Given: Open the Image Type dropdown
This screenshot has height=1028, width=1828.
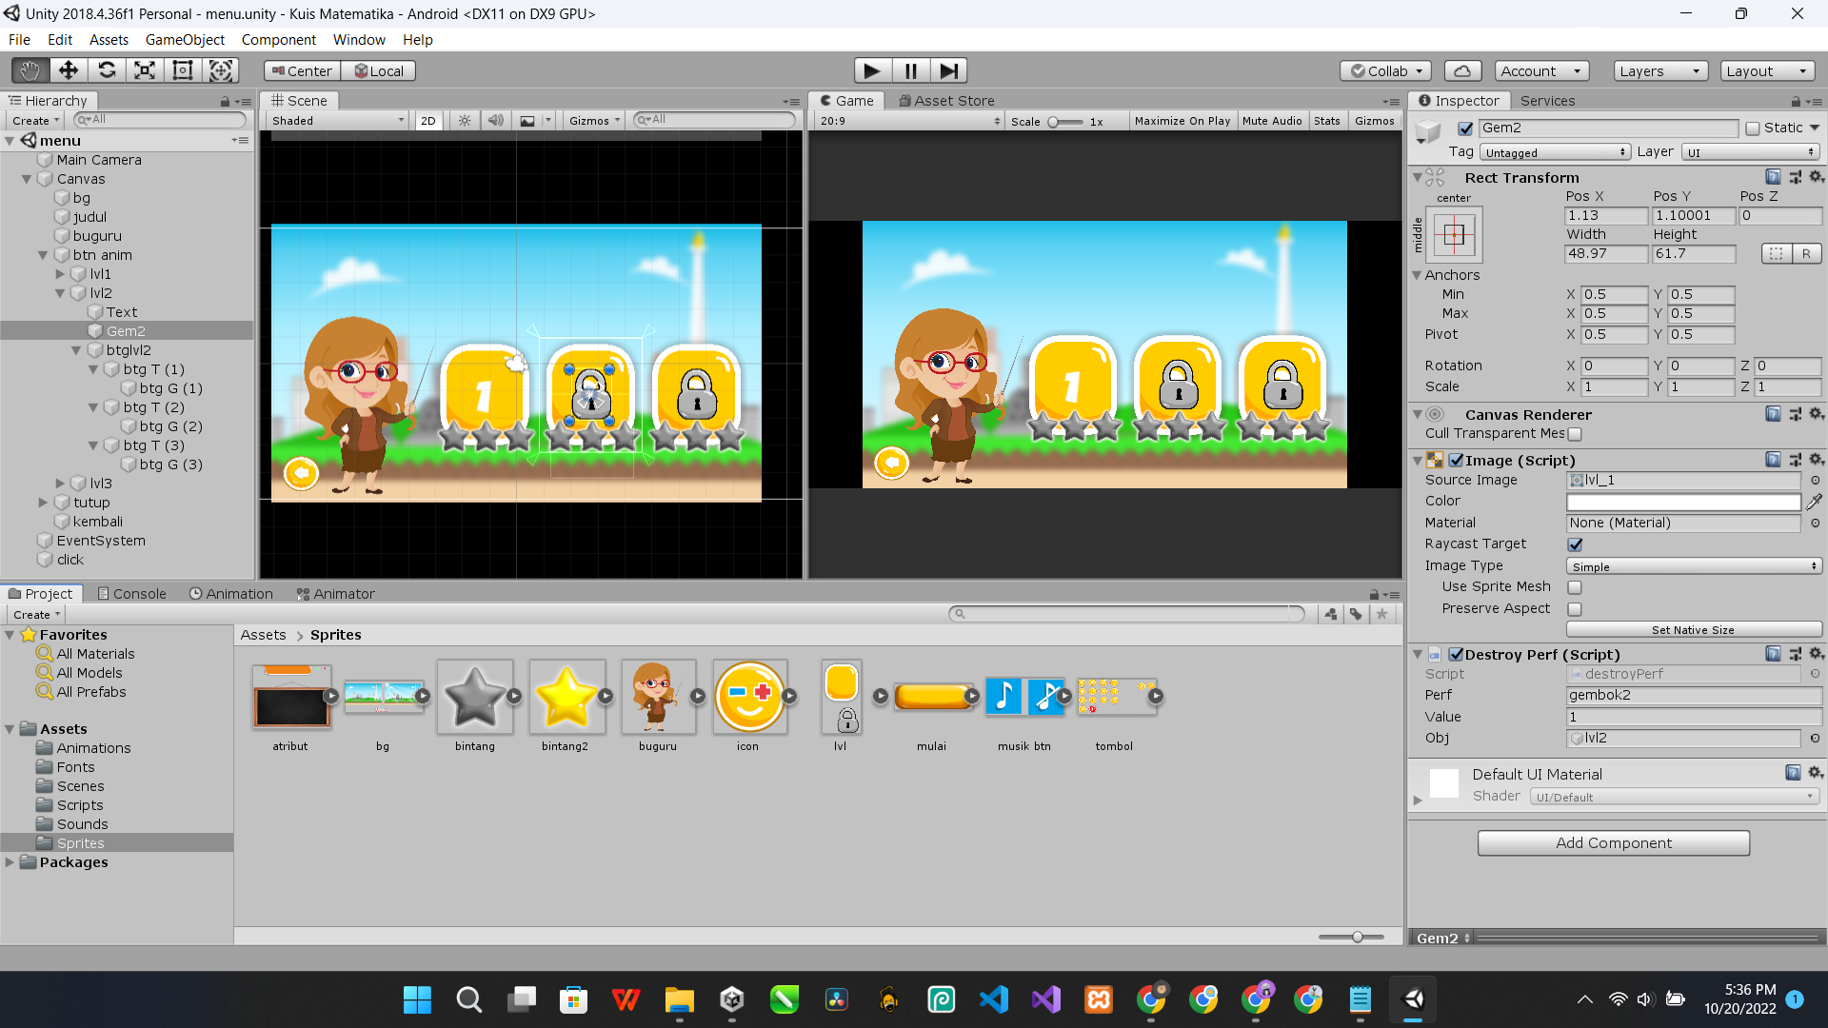Looking at the screenshot, I should pos(1692,566).
